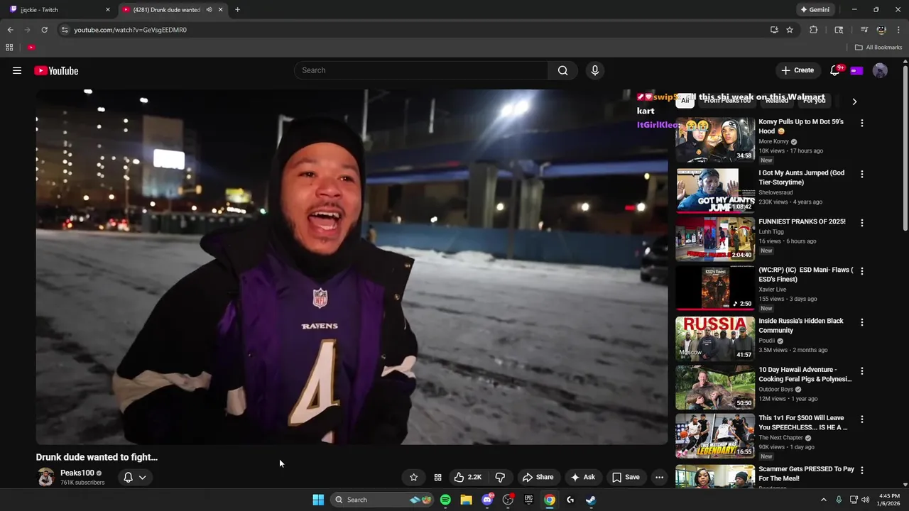This screenshot has width=909, height=511.
Task: Click the grid icon next to like button
Action: coord(437,477)
